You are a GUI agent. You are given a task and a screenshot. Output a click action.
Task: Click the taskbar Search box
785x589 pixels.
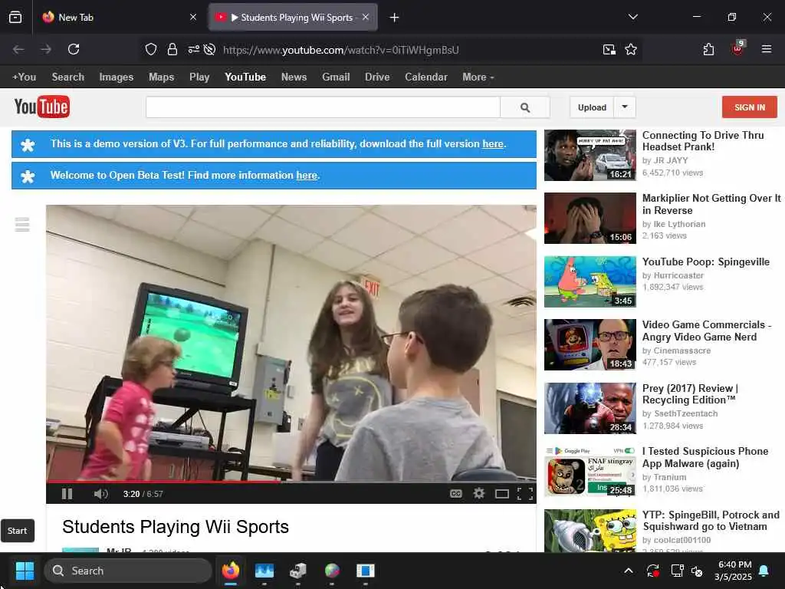pos(128,571)
